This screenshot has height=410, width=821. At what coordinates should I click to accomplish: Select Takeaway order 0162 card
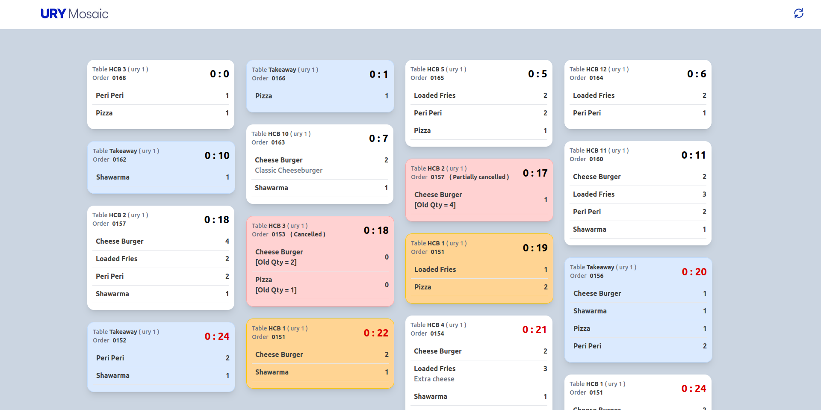(x=161, y=168)
